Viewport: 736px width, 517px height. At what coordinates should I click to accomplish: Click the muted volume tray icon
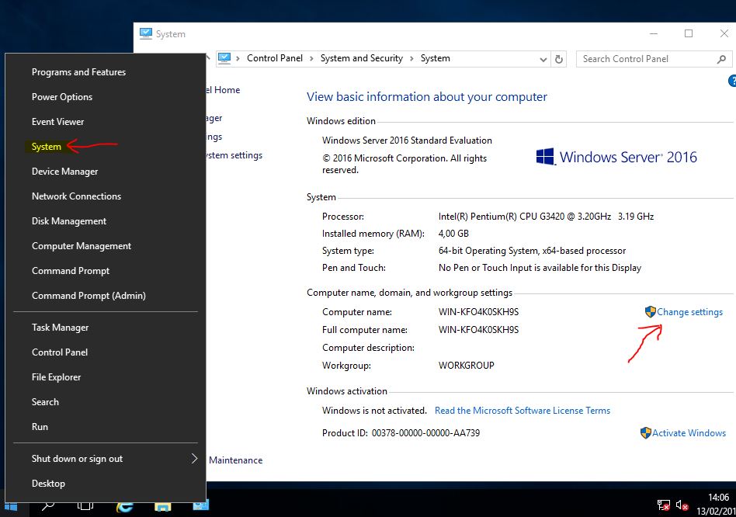tap(682, 505)
